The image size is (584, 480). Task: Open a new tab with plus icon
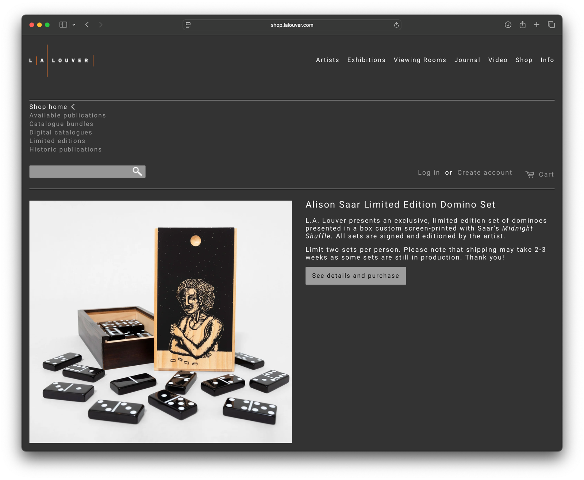tap(537, 25)
